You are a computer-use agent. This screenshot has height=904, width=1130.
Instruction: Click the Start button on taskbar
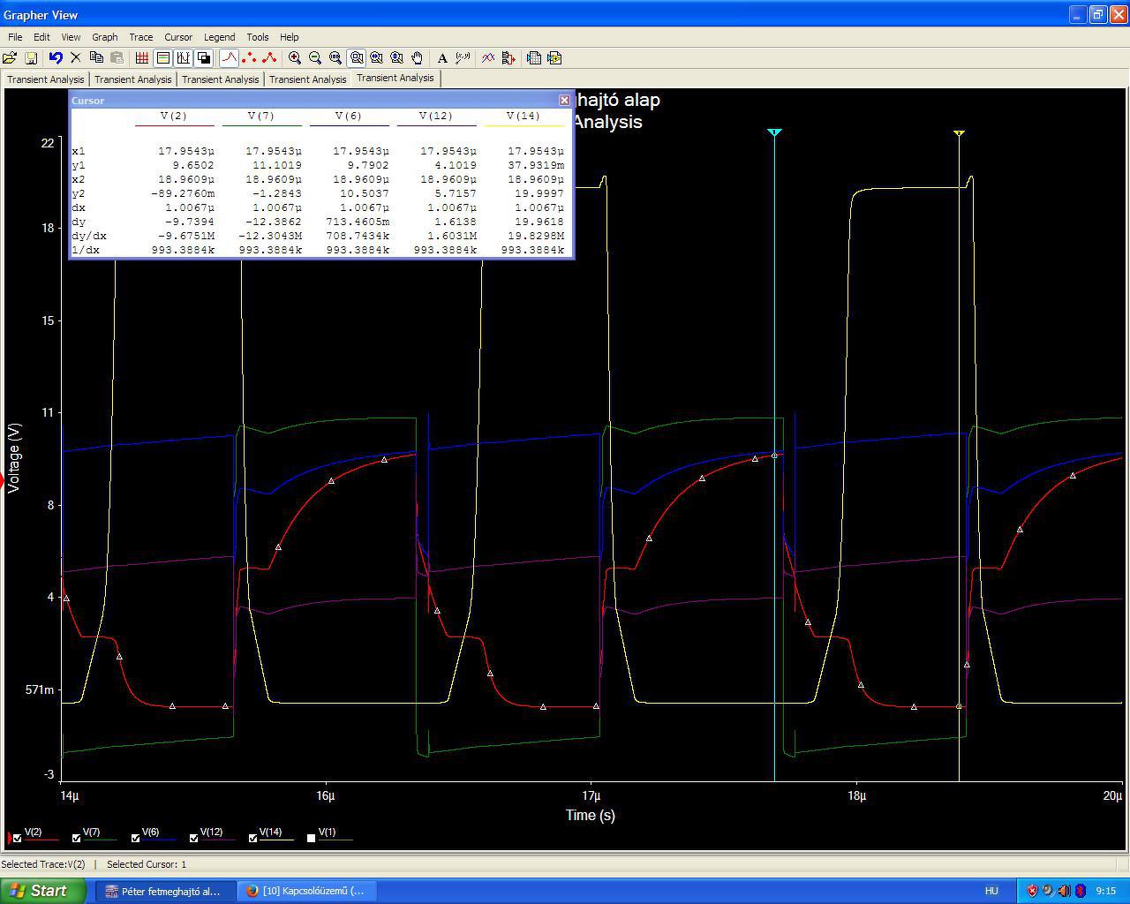pos(43,891)
